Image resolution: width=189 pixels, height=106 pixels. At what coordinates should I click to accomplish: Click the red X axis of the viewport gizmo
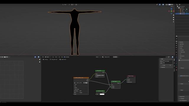(174, 11)
